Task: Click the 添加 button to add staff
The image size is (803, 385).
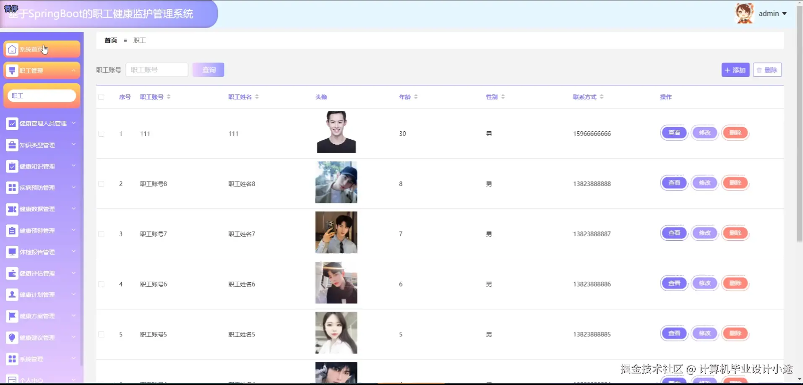Action: click(x=735, y=70)
